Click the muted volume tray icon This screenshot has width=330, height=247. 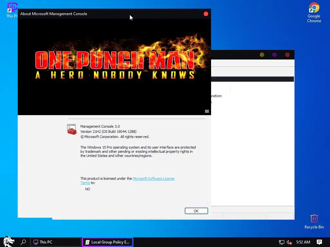(289, 242)
